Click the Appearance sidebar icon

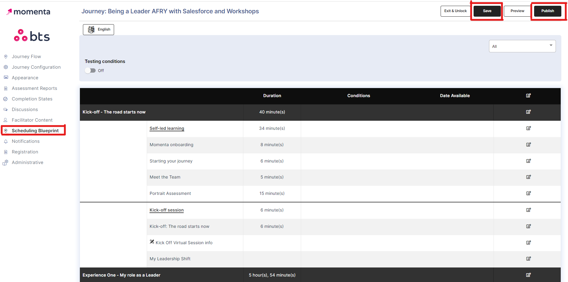[5, 77]
